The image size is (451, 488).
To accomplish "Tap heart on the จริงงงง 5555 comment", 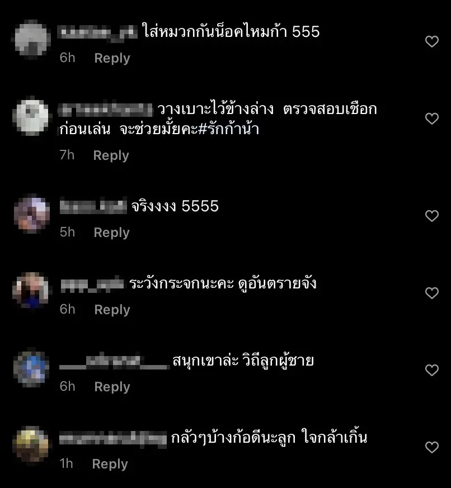I will point(431,216).
